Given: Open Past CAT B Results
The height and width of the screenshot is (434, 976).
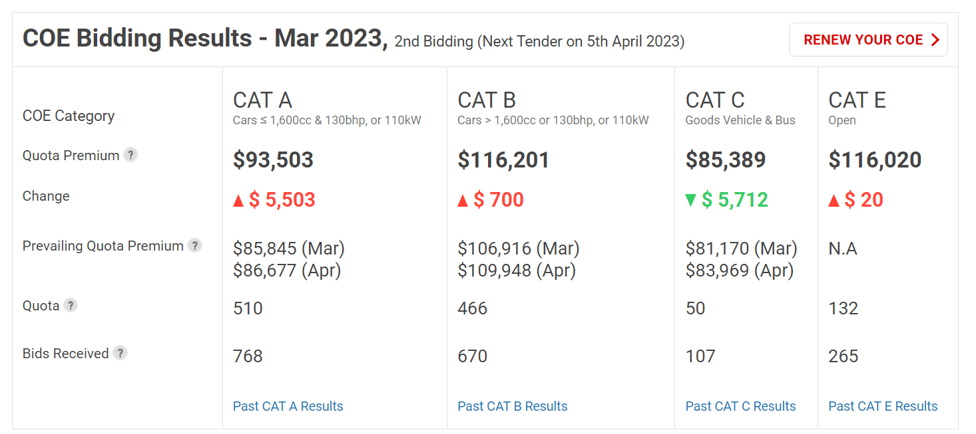Looking at the screenshot, I should click(x=512, y=405).
